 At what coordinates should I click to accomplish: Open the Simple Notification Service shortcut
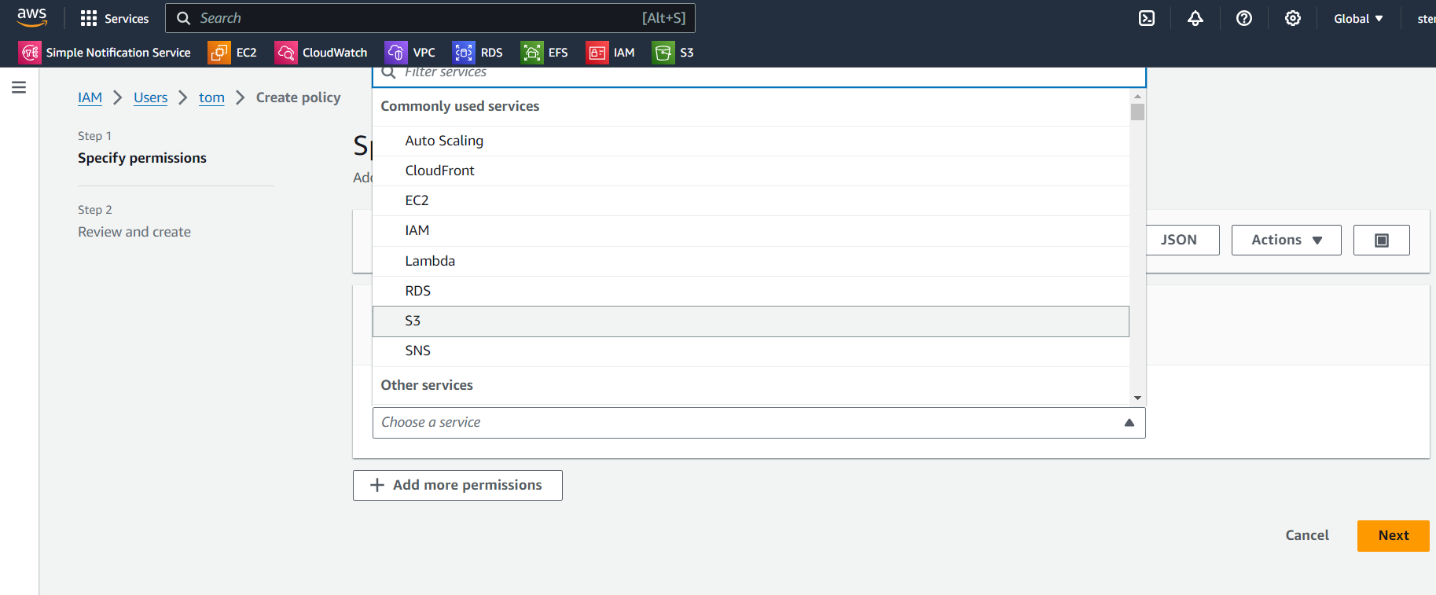click(105, 53)
